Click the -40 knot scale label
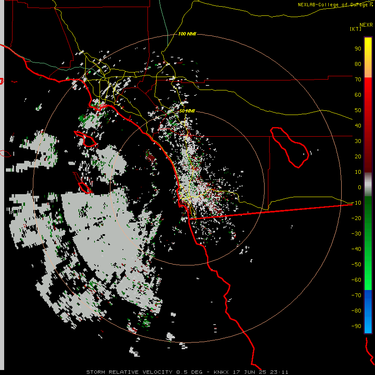 point(356,249)
